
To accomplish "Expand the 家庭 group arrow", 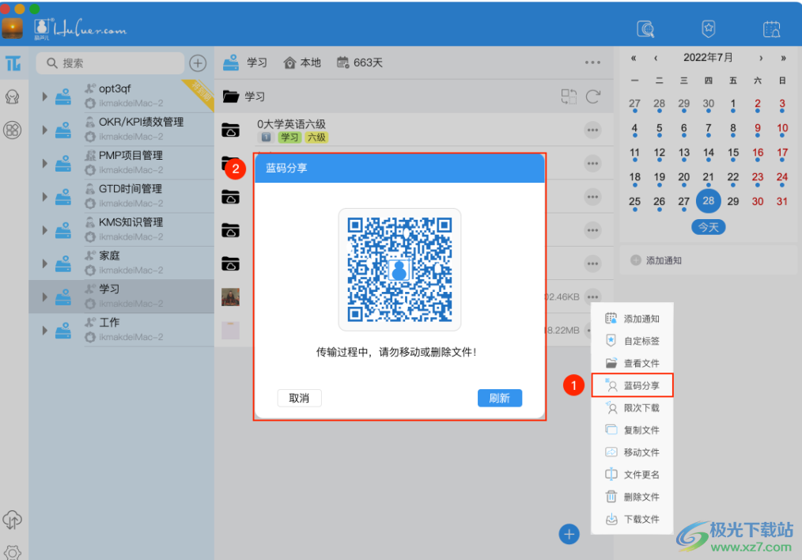I will [x=45, y=263].
